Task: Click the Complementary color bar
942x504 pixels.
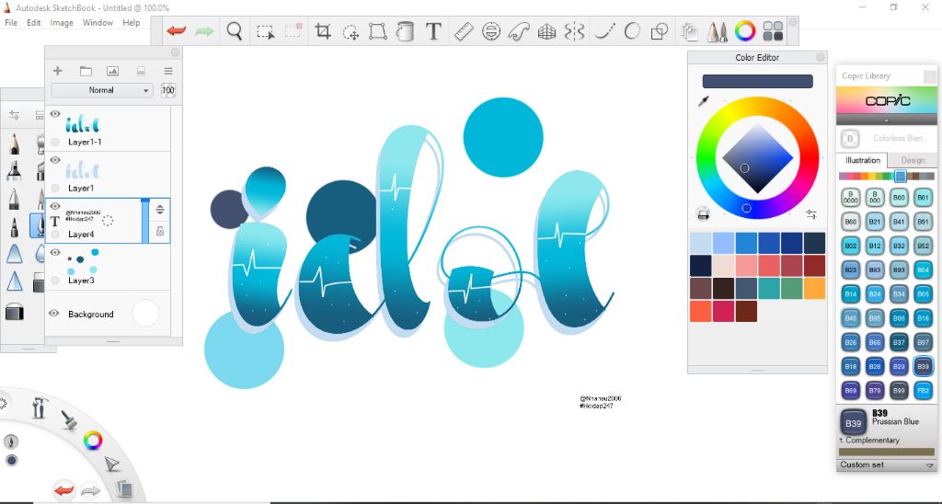Action: [887, 452]
